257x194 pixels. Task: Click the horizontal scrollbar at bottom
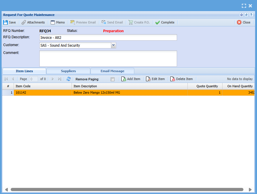click(x=127, y=189)
